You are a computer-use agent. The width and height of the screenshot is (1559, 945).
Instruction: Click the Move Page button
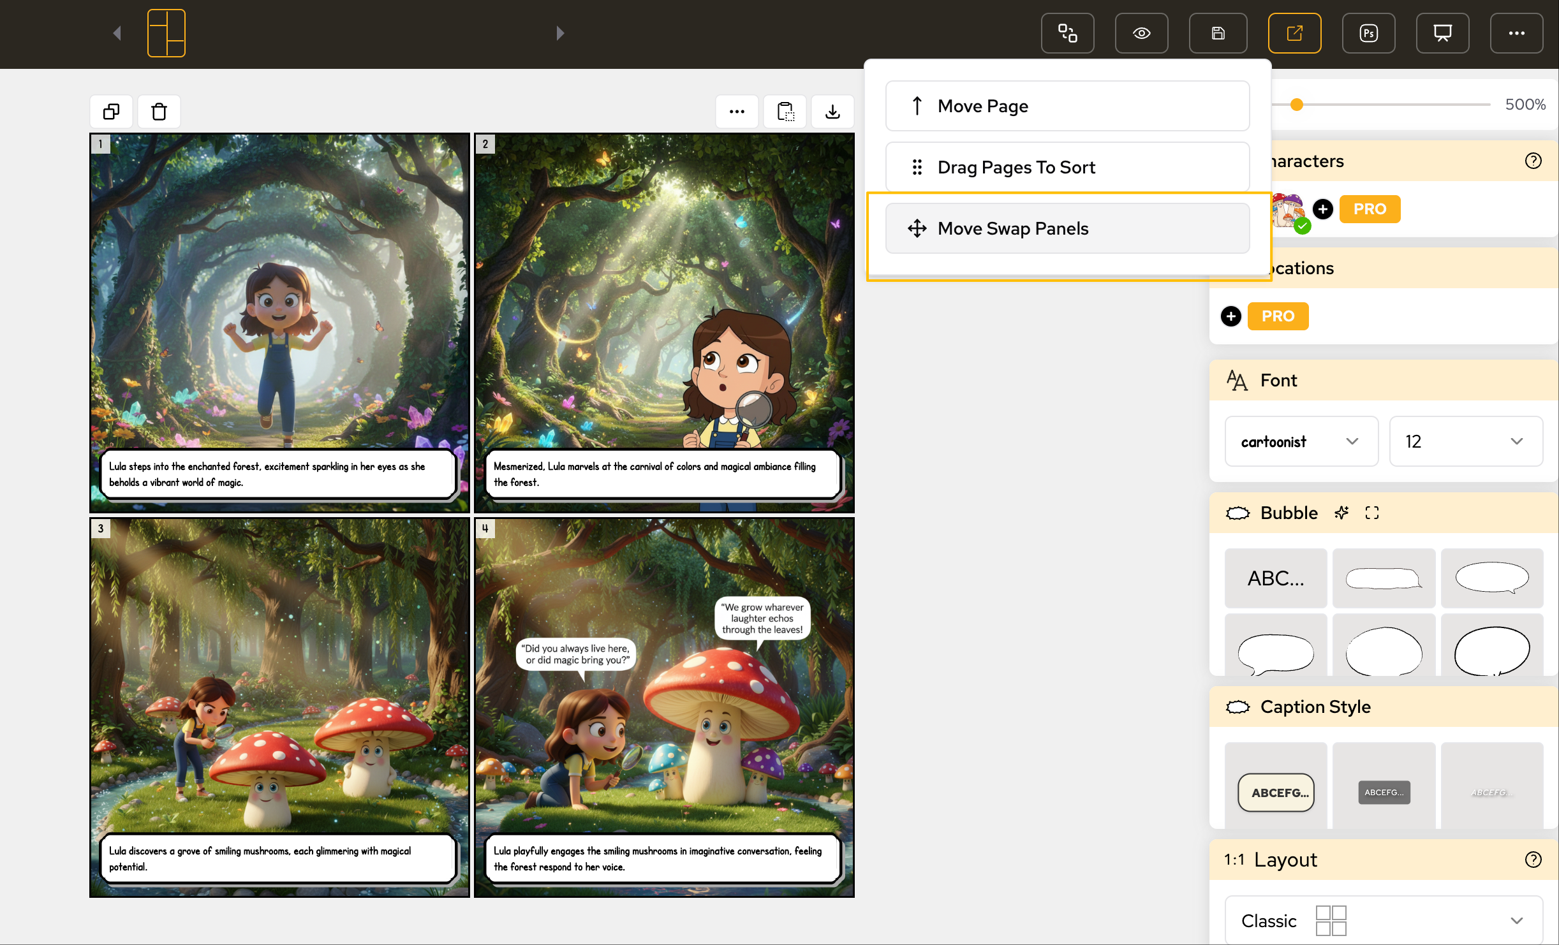click(x=1067, y=106)
